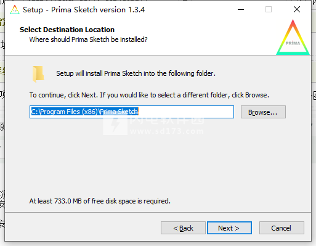Viewport: 316px width, 246px height.
Task: Click the www.sd173.com watermark text
Action: [x=167, y=131]
